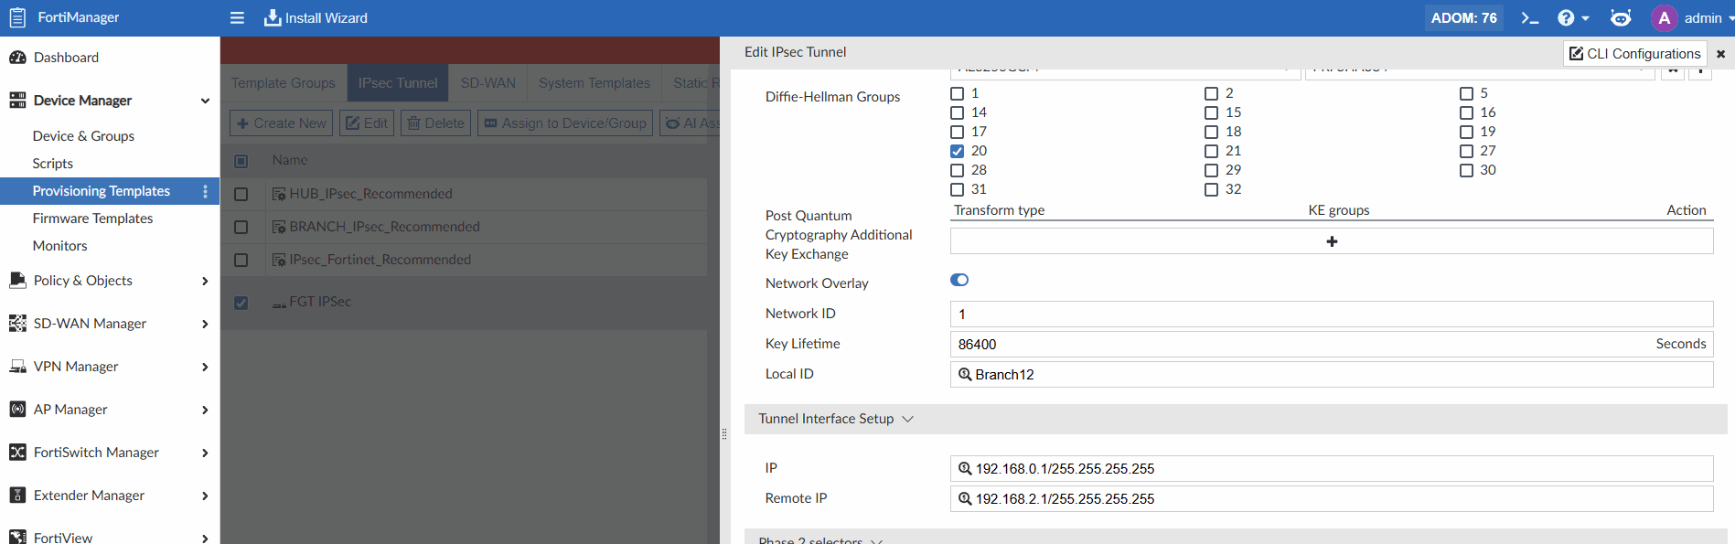This screenshot has width=1735, height=544.
Task: Click the FortiSwitch Manager icon
Action: (x=17, y=452)
